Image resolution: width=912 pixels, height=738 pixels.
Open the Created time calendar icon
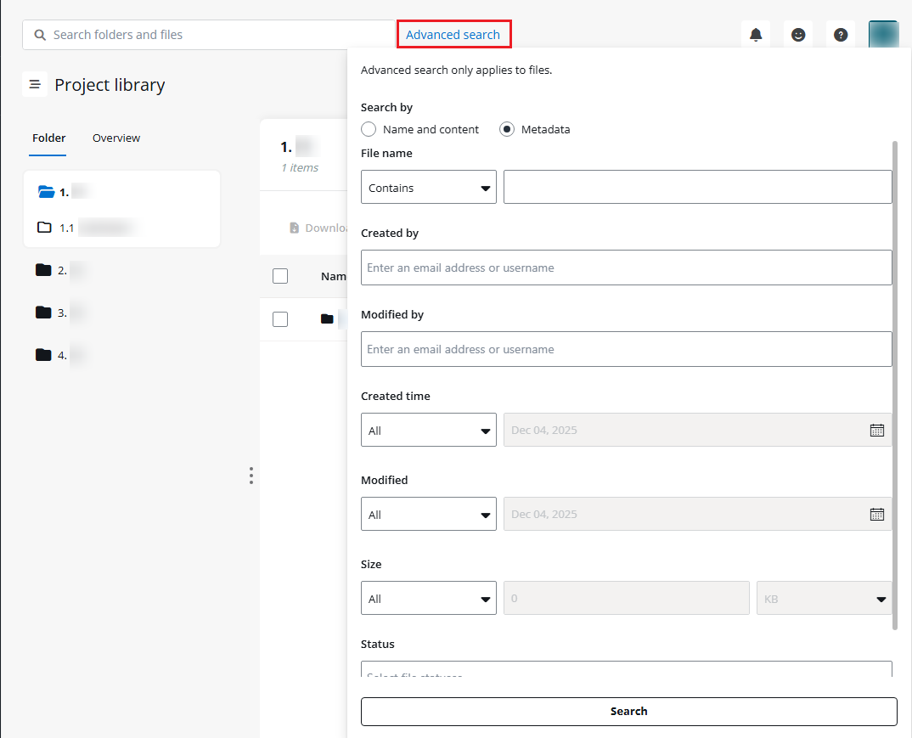click(x=877, y=430)
